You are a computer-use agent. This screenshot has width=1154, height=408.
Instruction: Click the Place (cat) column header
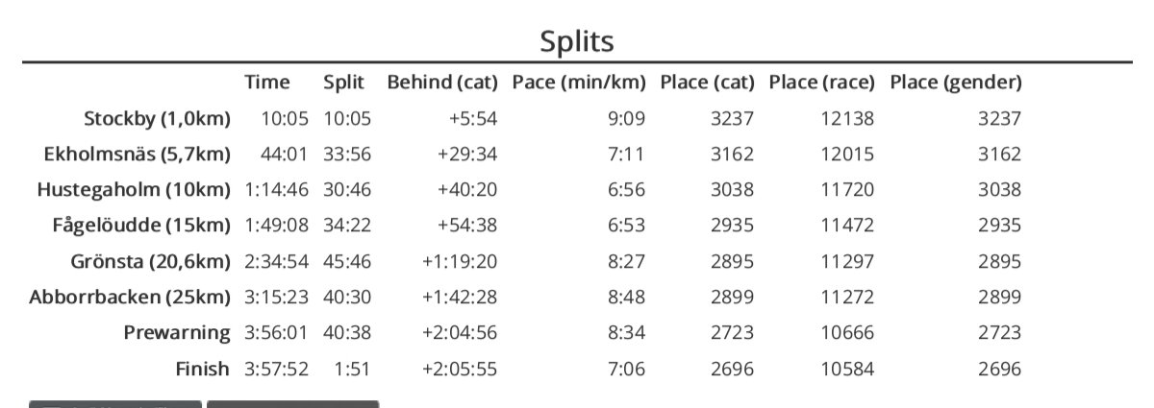(708, 83)
